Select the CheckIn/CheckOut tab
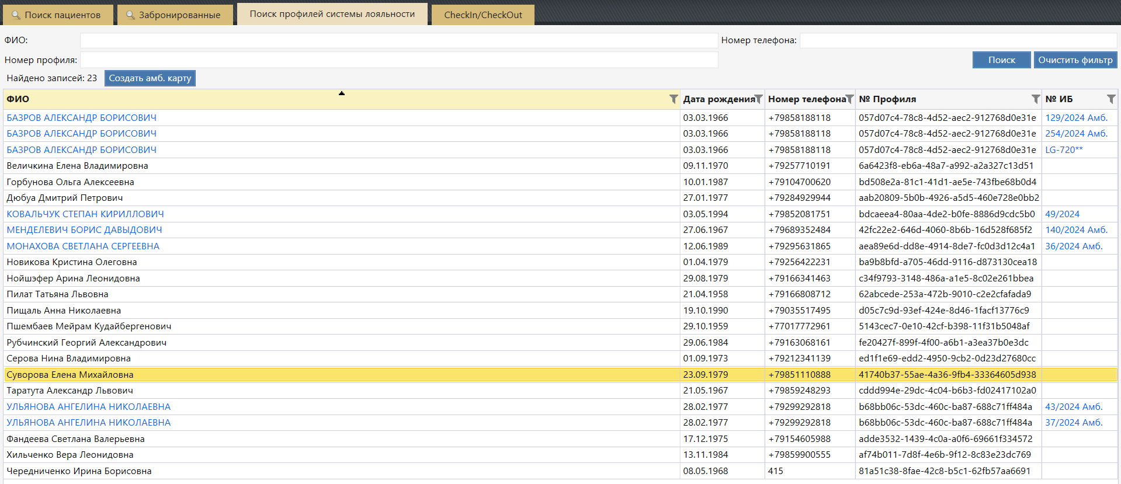Viewport: 1121px width, 484px height. 483,15
